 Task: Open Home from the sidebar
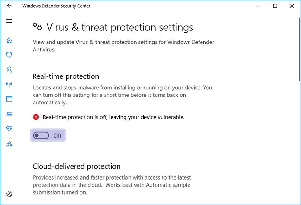coord(9,40)
